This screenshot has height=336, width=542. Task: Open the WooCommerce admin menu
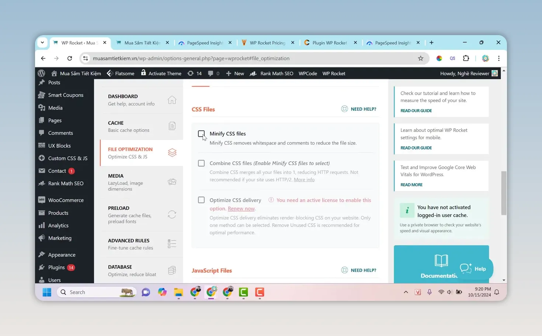(65, 200)
